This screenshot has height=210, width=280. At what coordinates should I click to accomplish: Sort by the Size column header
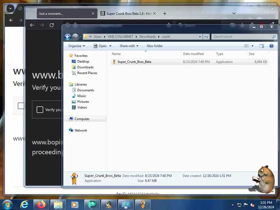(252, 54)
